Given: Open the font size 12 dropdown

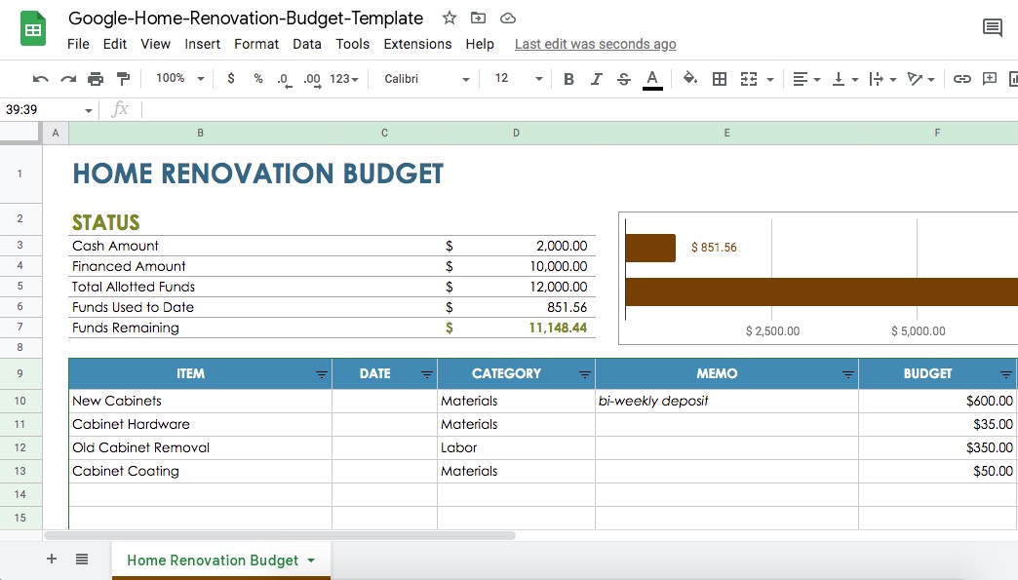Looking at the screenshot, I should pos(518,79).
